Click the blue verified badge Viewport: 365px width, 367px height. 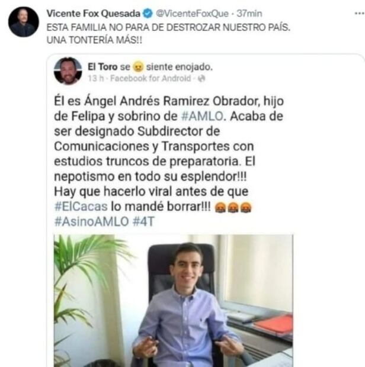148,14
